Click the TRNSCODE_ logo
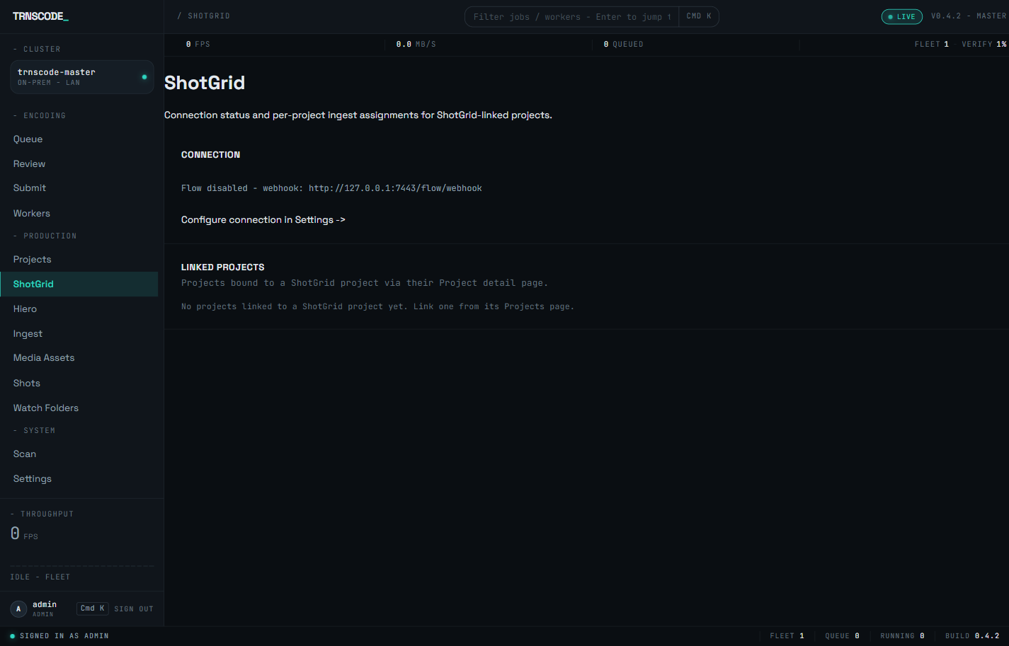This screenshot has height=646, width=1009. 40,16
